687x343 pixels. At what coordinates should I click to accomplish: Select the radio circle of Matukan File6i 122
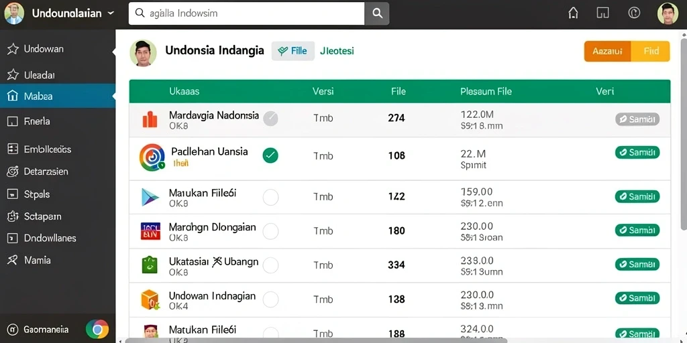(x=270, y=198)
